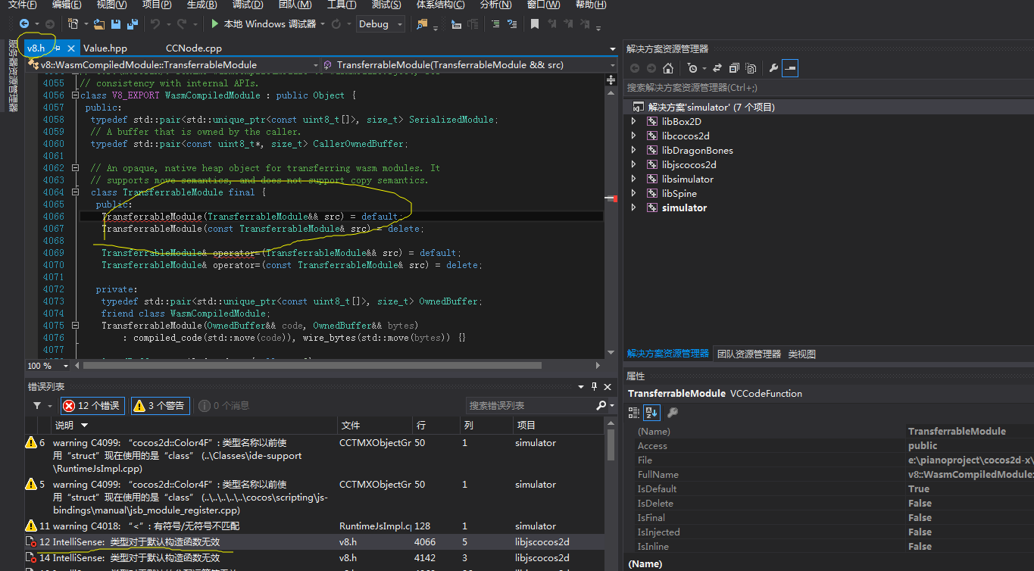Toggle the 12 errors filter button
The width and height of the screenshot is (1034, 571).
coord(92,406)
